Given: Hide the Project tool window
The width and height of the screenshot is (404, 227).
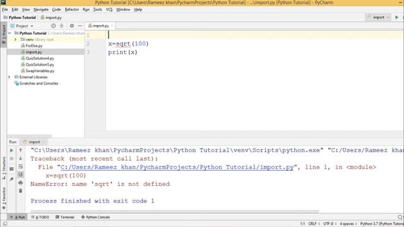Looking at the screenshot, I should (80, 26).
